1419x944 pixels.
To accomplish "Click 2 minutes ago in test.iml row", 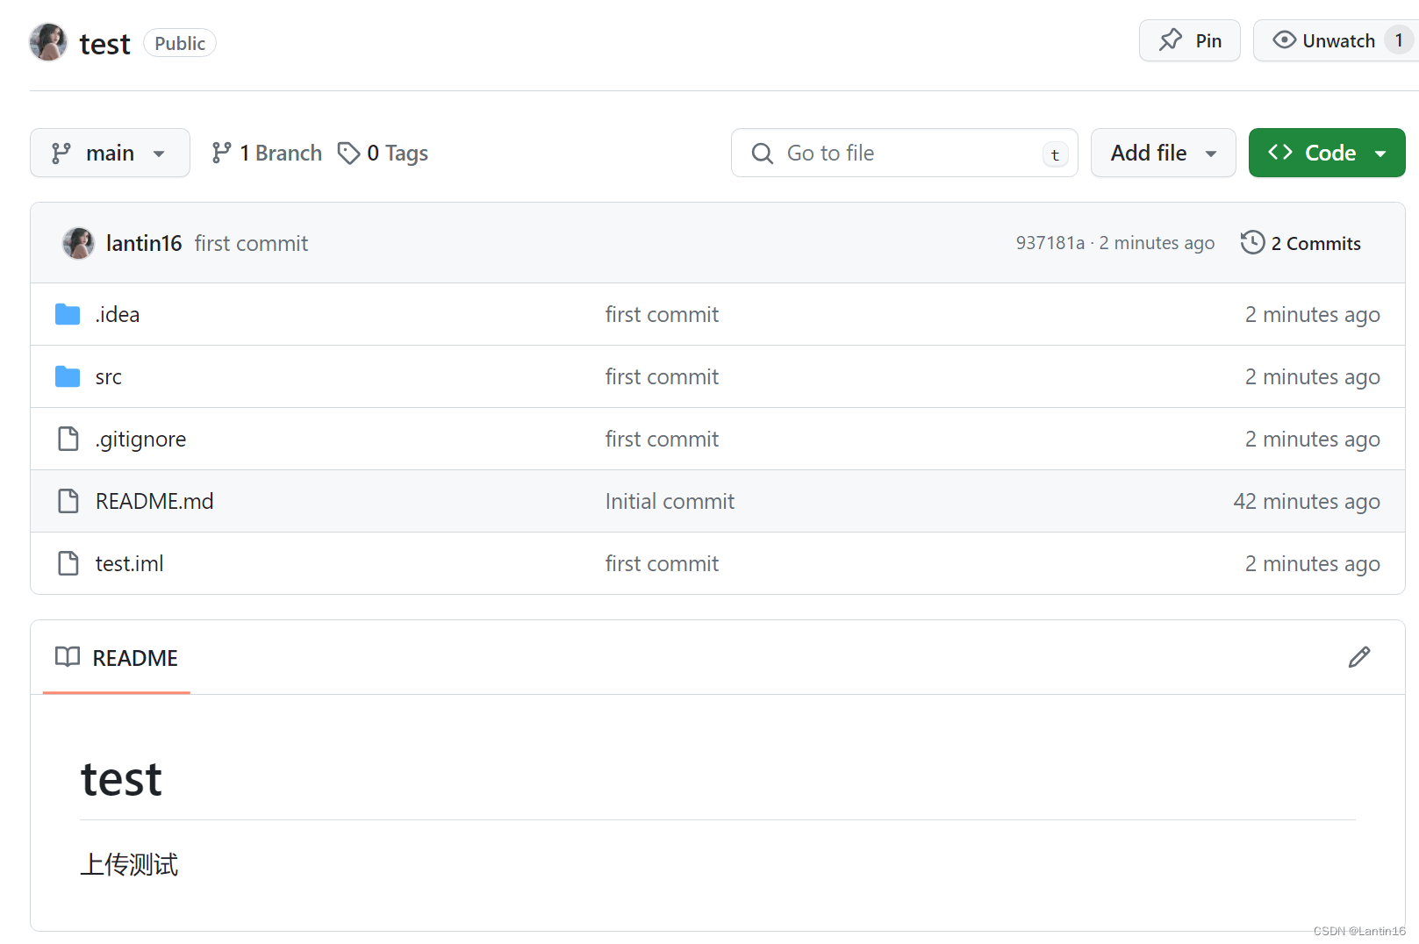I will (1313, 563).
